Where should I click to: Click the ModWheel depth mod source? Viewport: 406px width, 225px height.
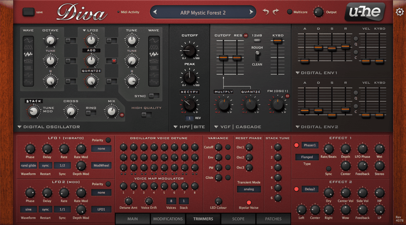pyautogui.click(x=101, y=166)
